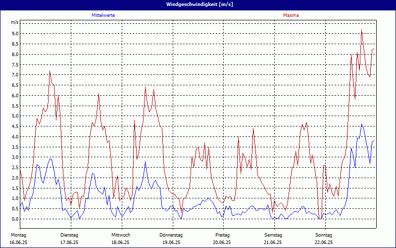The width and height of the screenshot is (396, 248).
Task: Click the highest blue Mittelwerte peak on Sunday
Action: coord(362,124)
